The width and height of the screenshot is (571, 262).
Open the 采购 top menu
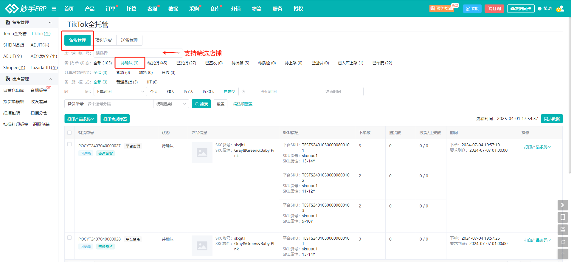[x=194, y=9]
